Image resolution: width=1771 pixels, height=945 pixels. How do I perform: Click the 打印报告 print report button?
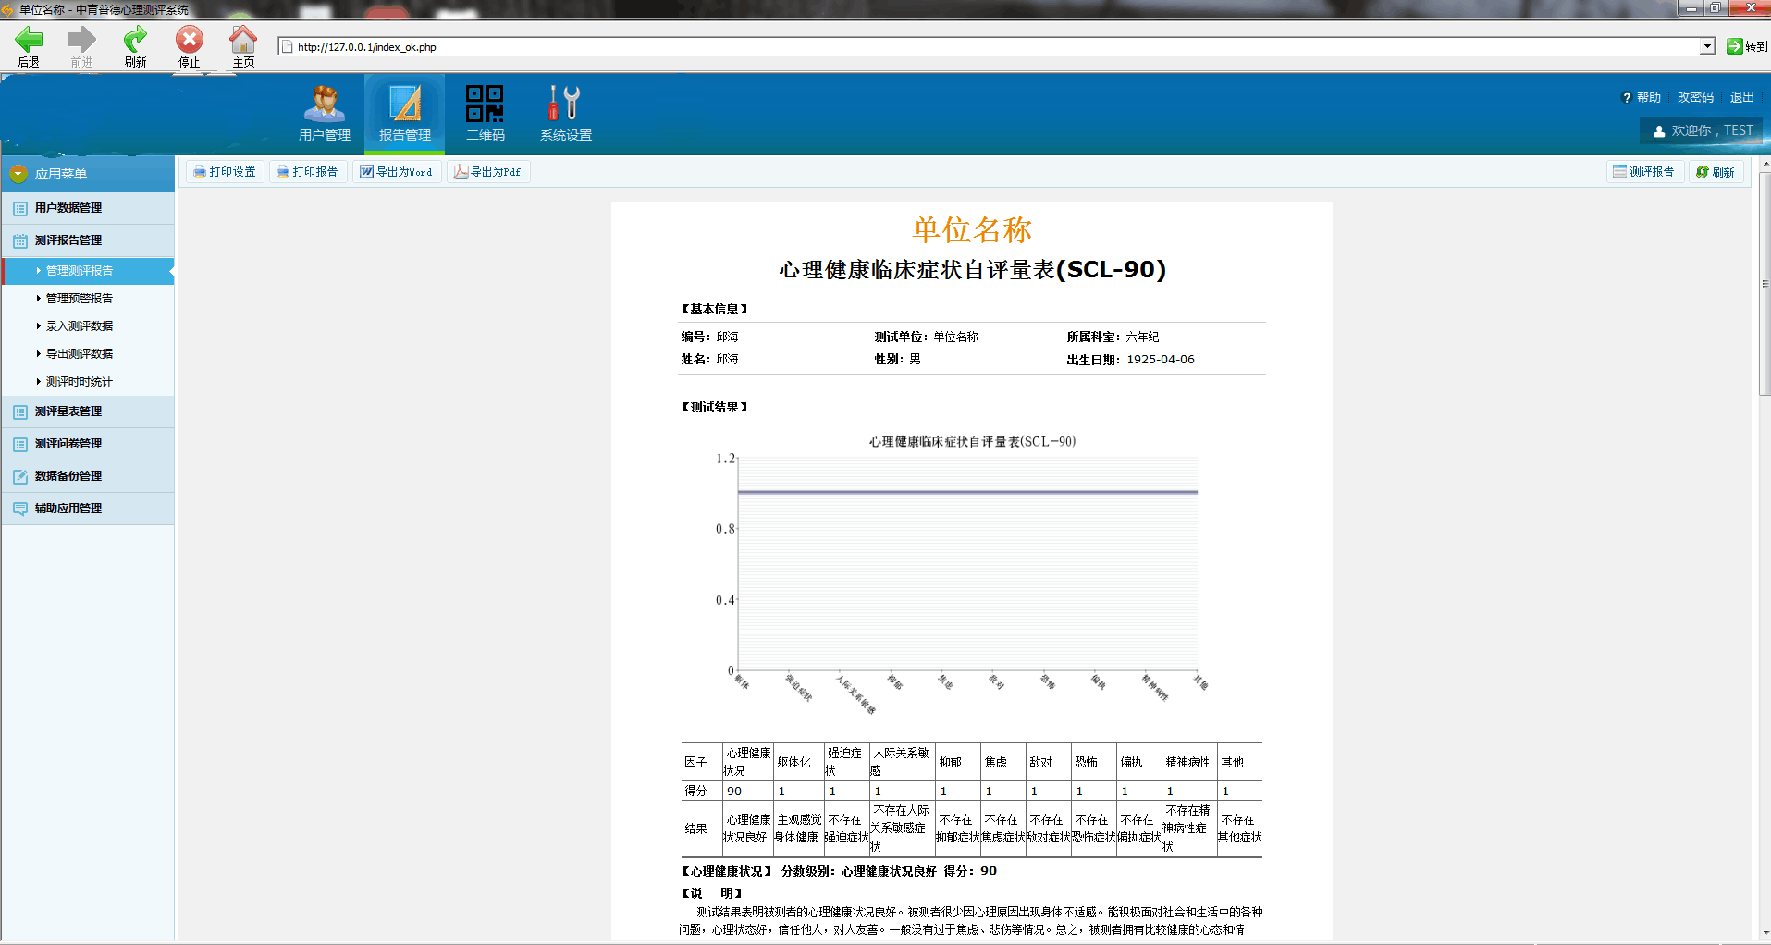(x=308, y=172)
